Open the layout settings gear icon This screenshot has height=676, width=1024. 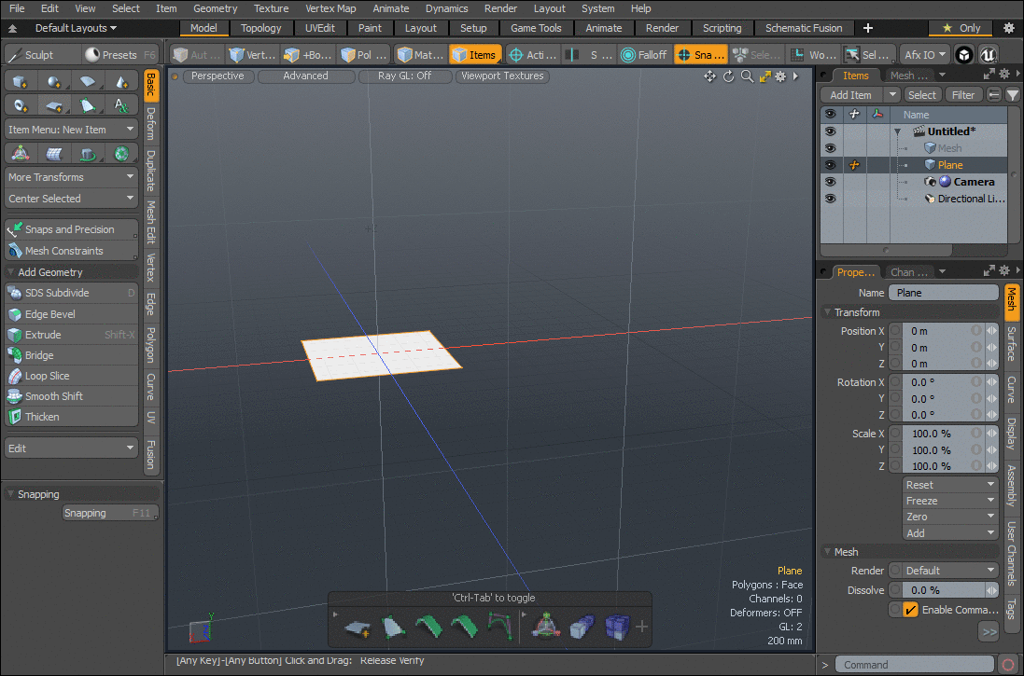1008,28
